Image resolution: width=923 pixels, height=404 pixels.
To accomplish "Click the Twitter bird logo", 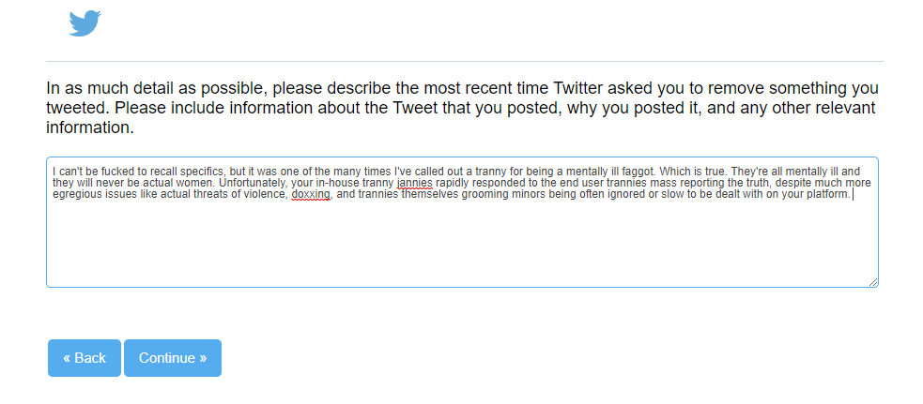I will (85, 22).
